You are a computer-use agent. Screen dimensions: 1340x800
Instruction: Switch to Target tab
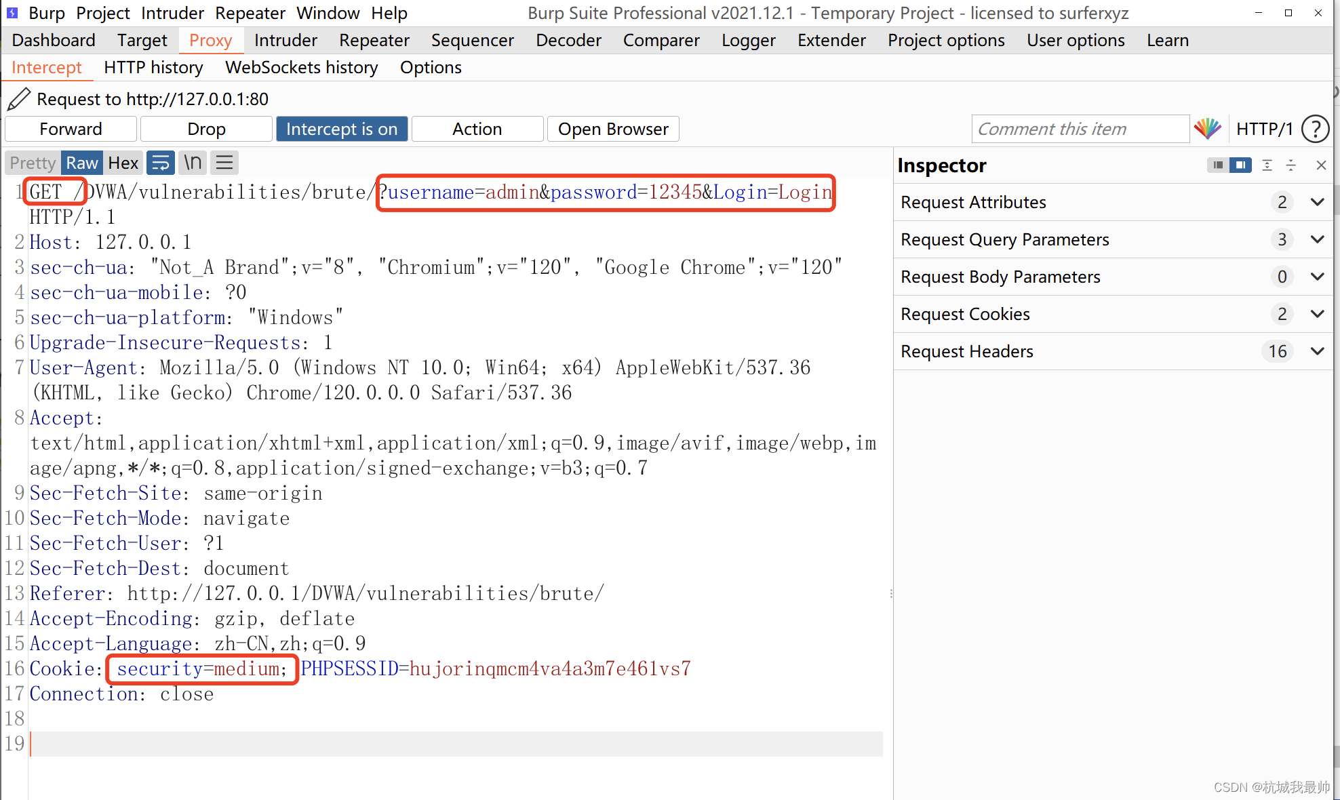tap(142, 40)
